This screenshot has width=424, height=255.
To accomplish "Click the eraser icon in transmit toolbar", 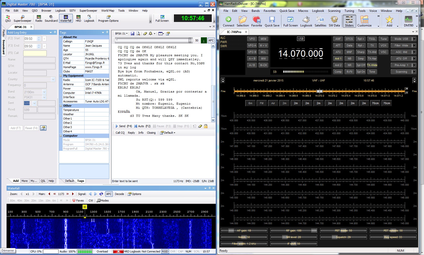I will tap(200, 126).
